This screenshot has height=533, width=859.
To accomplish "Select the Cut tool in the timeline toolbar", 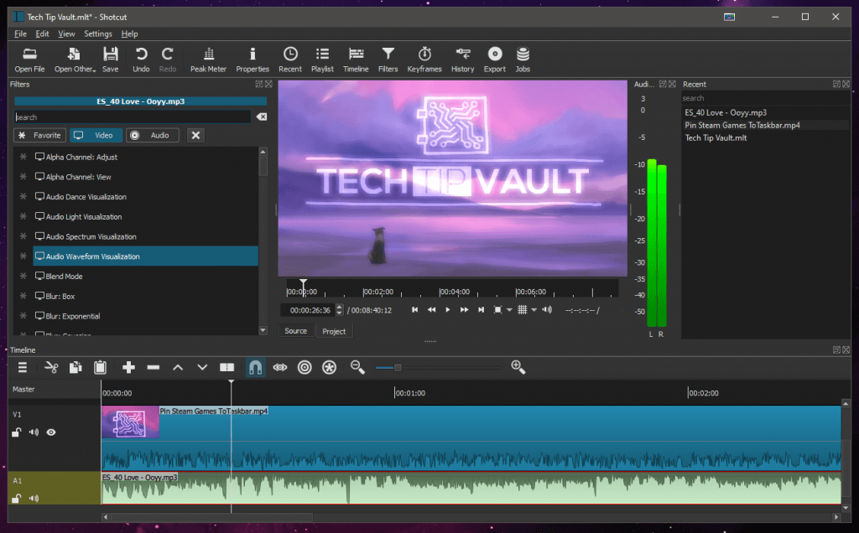I will pyautogui.click(x=49, y=367).
